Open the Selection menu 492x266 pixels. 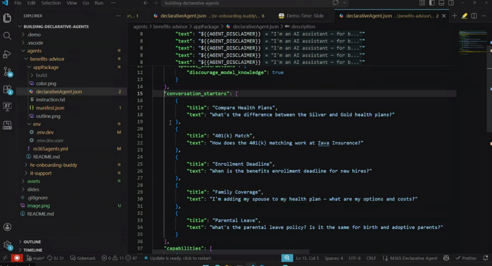pyautogui.click(x=51, y=3)
